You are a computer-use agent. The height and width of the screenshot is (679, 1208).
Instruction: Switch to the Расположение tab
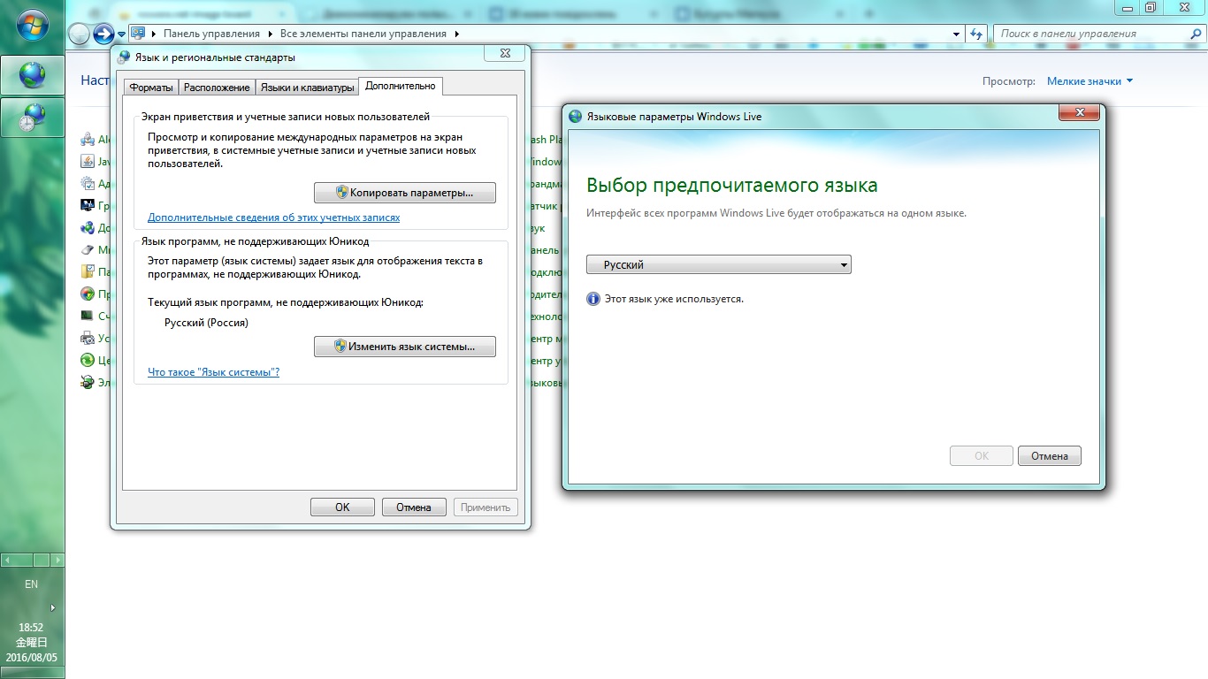pos(217,88)
